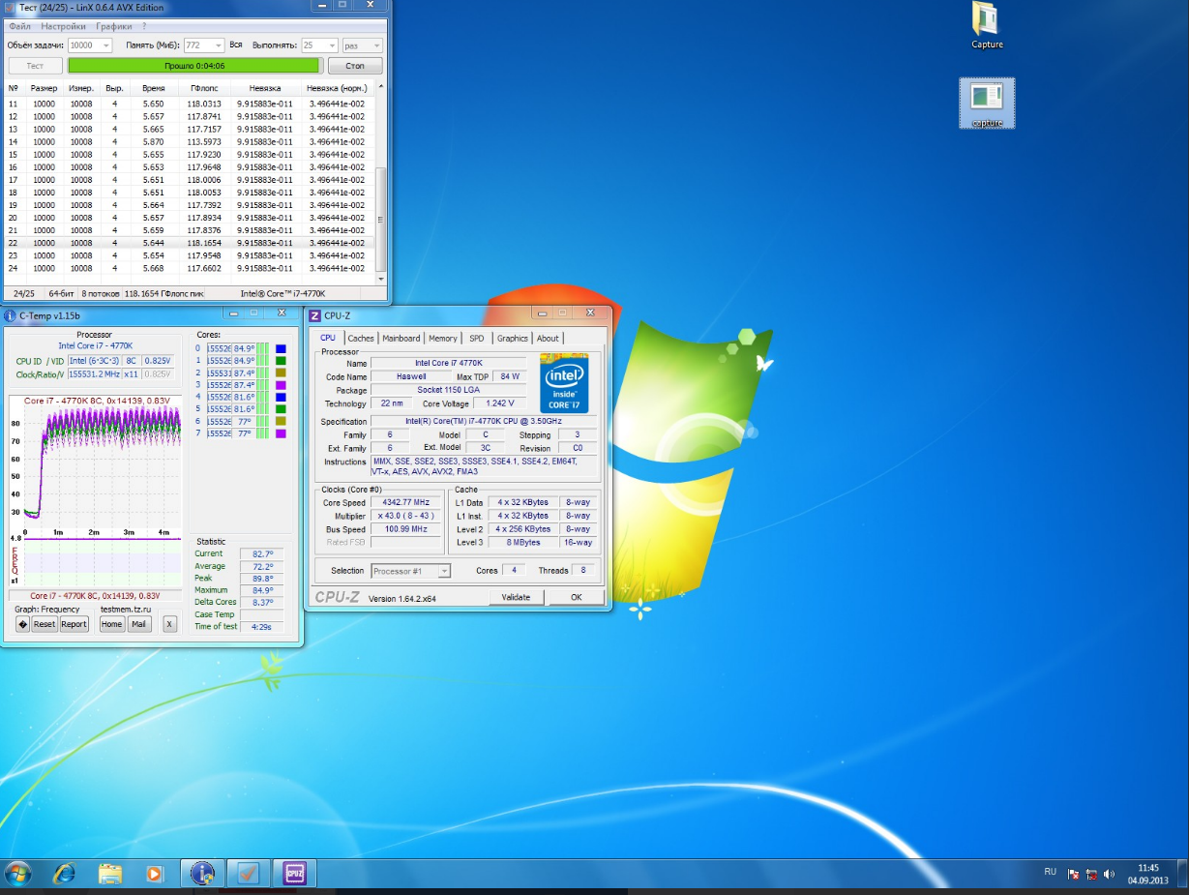Expand the Выполнять count dropdown
1189x895 pixels.
tap(332, 45)
